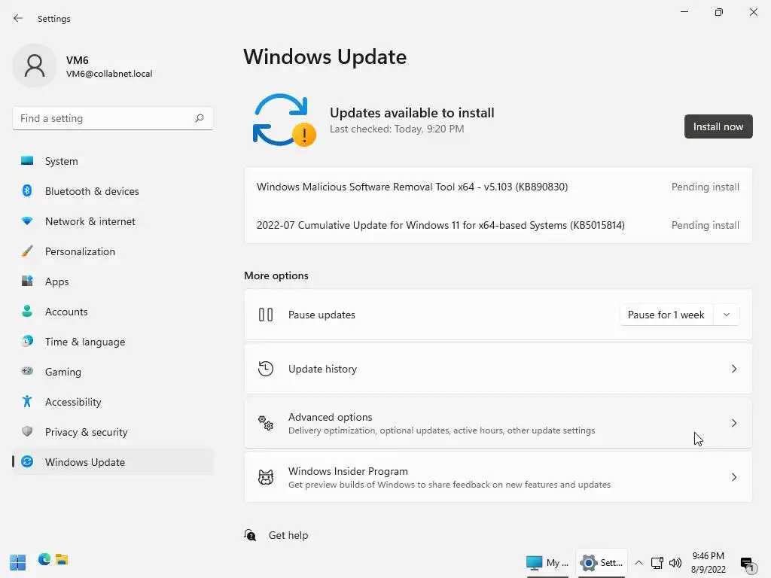771x578 pixels.
Task: Select the Apps category
Action: [x=113, y=281]
